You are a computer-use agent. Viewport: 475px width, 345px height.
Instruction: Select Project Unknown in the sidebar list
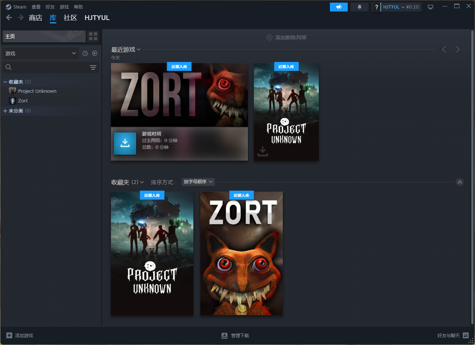37,91
